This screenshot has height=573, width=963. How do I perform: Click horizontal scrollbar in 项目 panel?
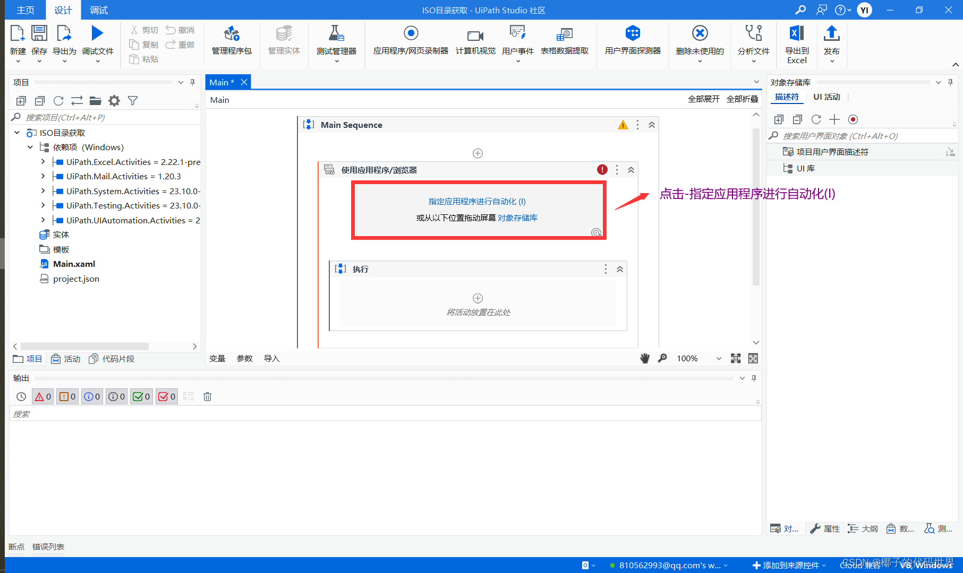pyautogui.click(x=84, y=346)
